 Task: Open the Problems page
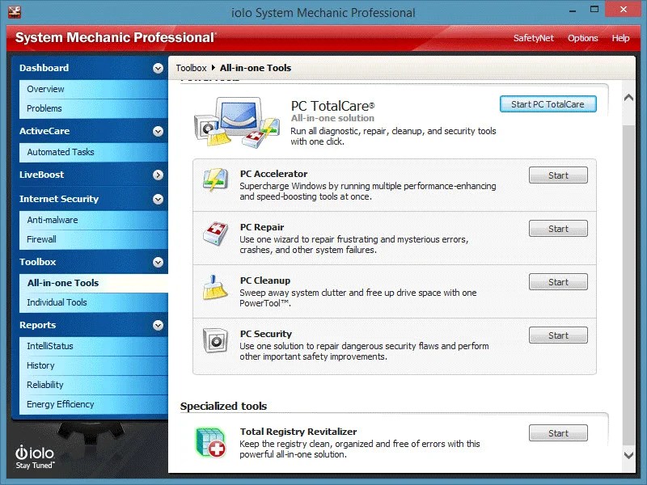[94, 108]
